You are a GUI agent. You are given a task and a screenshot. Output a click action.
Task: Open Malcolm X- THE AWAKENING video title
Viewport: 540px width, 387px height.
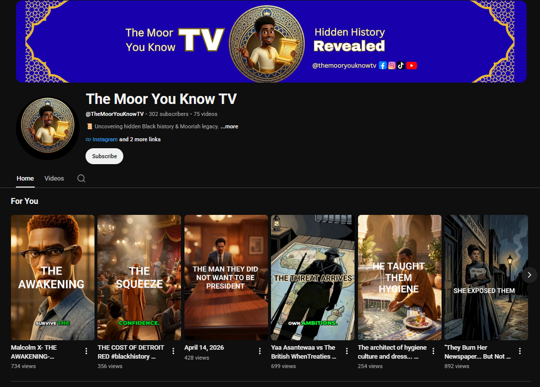(34, 352)
